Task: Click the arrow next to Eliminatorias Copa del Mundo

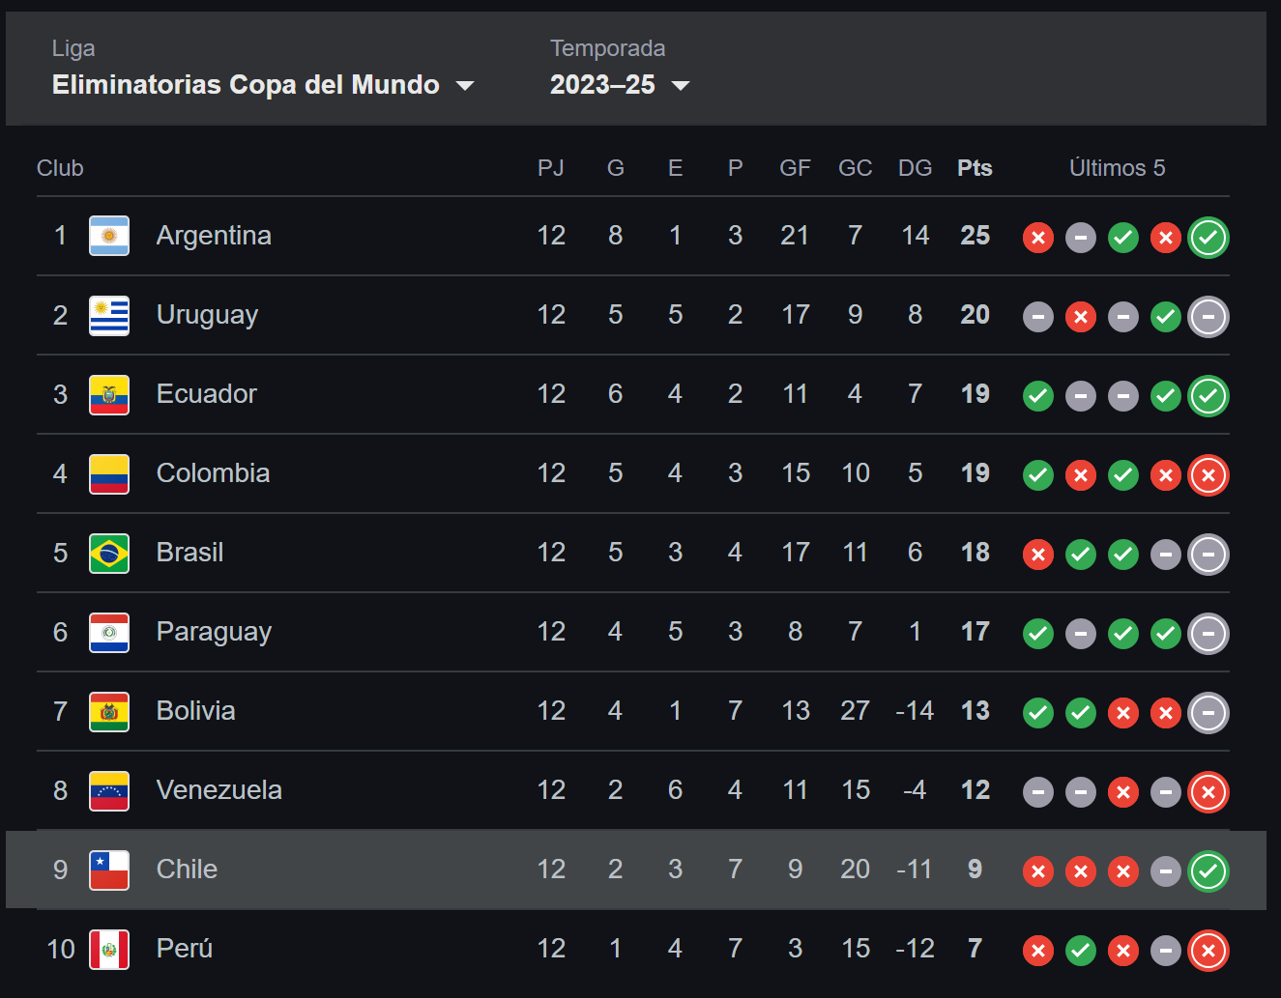Action: [x=465, y=86]
